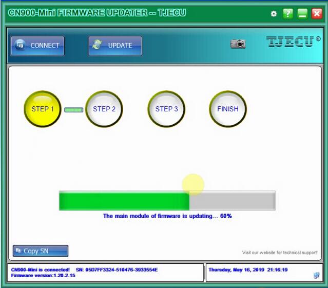Click 'Visit our website for technical support' link
Image resolution: width=328 pixels, height=288 pixels.
click(x=280, y=253)
